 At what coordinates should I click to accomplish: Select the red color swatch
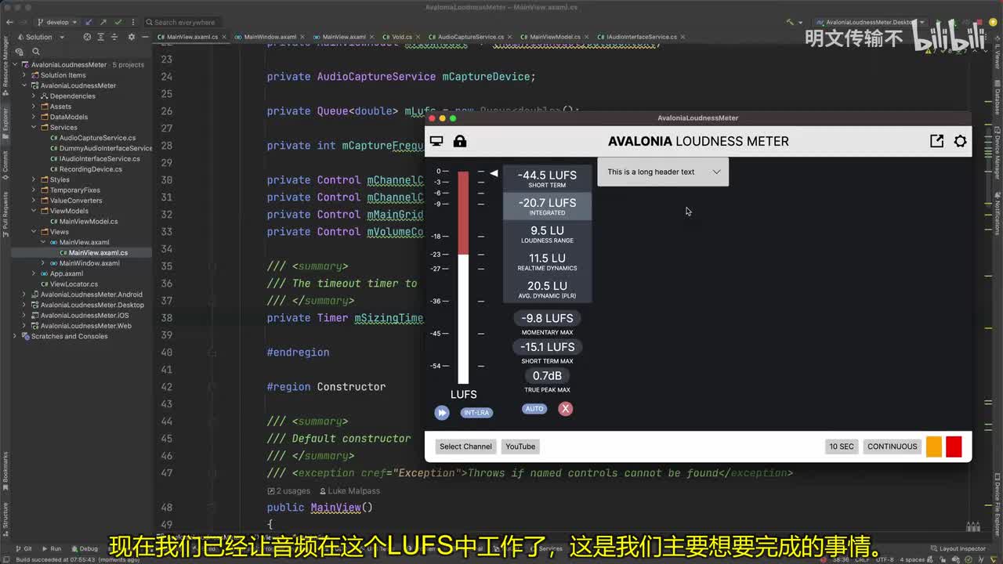point(954,446)
